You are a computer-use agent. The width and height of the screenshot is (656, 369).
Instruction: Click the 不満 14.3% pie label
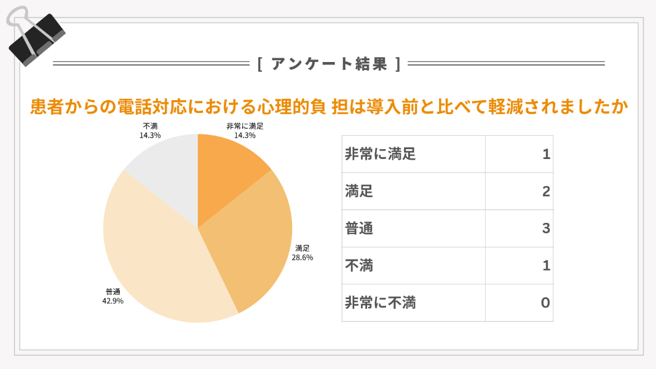coord(150,131)
